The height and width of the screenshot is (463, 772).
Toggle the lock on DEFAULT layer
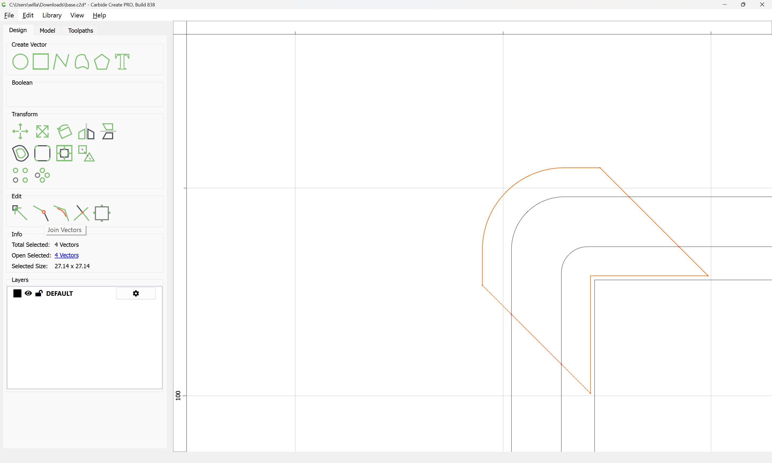39,293
